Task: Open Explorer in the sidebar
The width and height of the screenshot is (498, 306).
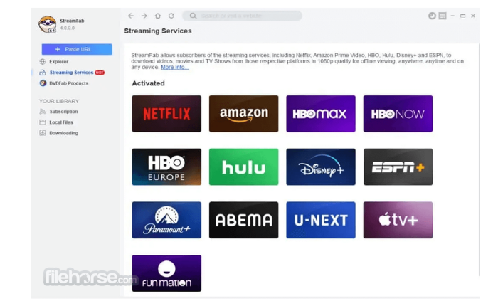Action: [x=58, y=62]
